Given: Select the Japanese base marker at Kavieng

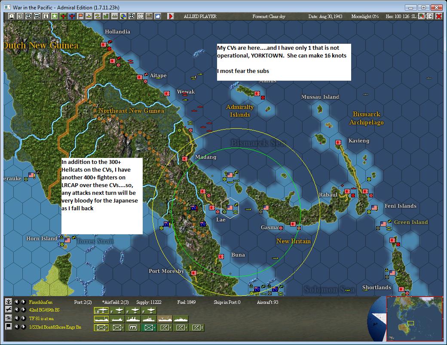Looking at the screenshot, I should (338, 142).
